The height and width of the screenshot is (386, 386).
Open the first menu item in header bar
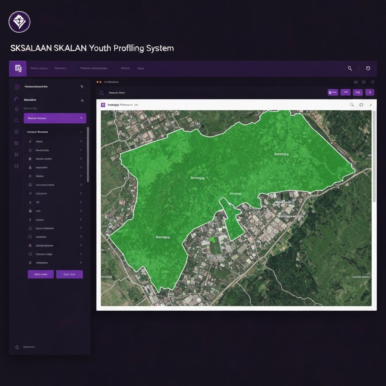tap(39, 69)
